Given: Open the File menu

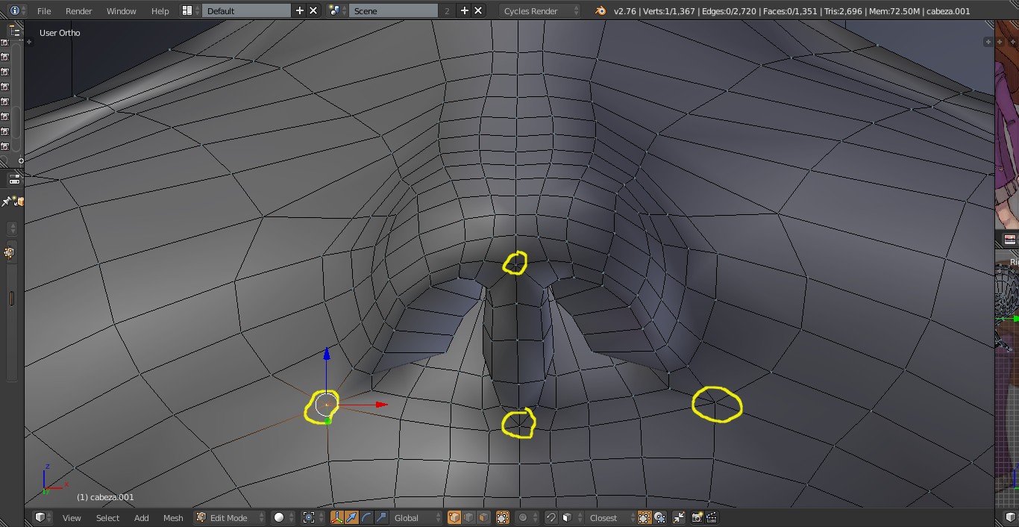Looking at the screenshot, I should (44, 11).
